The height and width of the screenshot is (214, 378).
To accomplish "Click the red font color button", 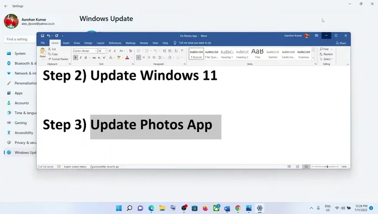I will pyautogui.click(x=127, y=58).
